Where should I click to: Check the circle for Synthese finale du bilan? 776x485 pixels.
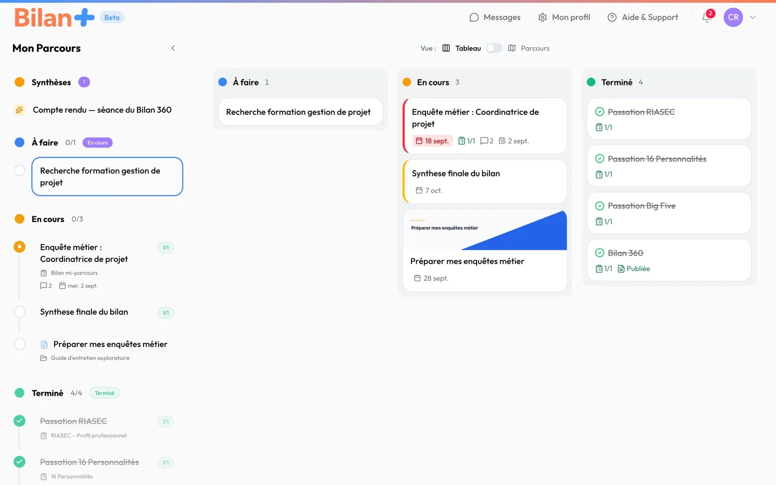19,312
